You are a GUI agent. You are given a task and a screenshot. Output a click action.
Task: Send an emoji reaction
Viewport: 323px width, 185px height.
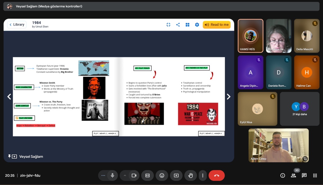pyautogui.click(x=162, y=176)
